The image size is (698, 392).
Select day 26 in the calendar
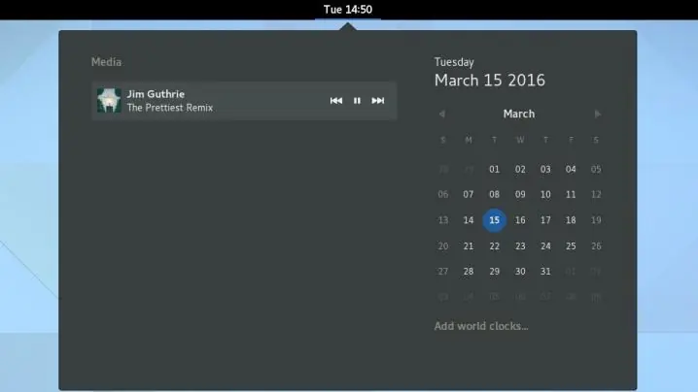click(596, 245)
